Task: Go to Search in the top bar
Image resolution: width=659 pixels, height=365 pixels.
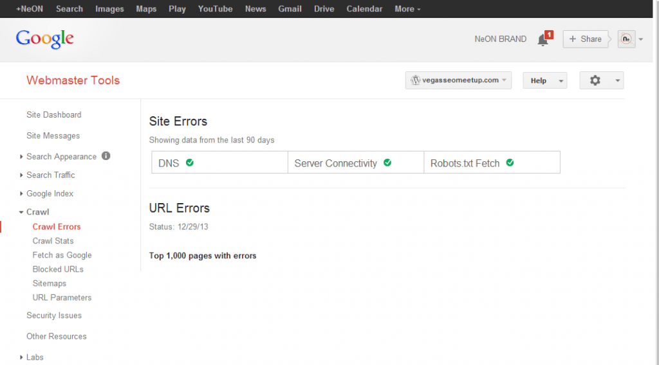Action: point(70,9)
